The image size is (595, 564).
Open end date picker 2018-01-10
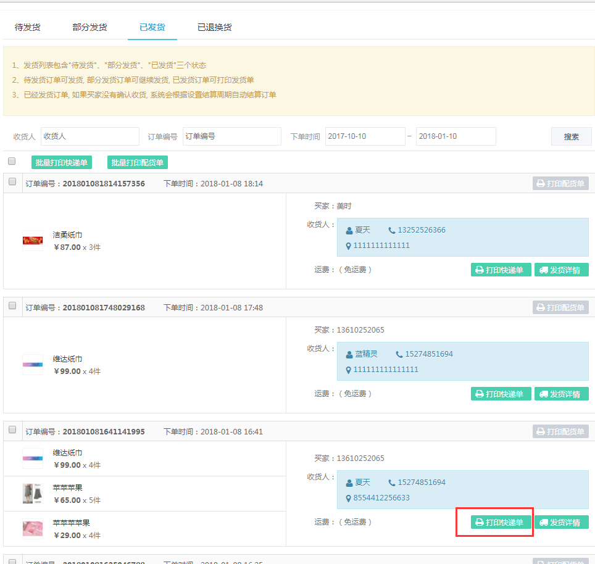tap(456, 136)
